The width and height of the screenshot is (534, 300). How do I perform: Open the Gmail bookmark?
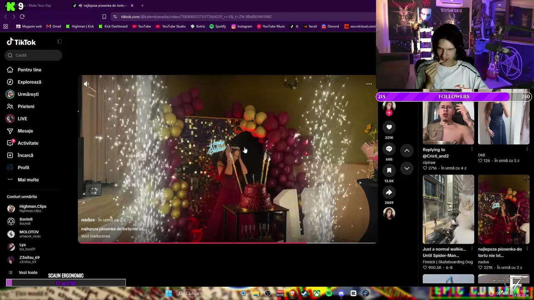point(54,26)
